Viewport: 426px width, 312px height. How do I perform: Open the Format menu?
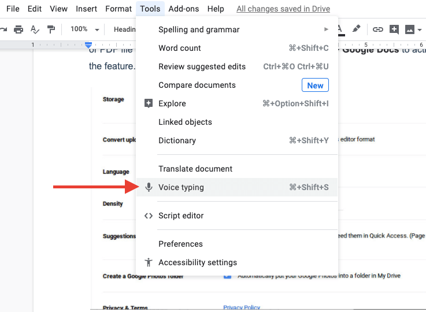point(118,9)
